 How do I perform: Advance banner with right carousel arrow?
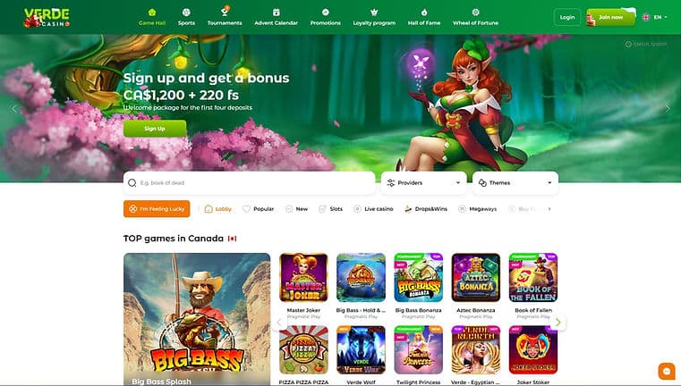[x=668, y=109]
